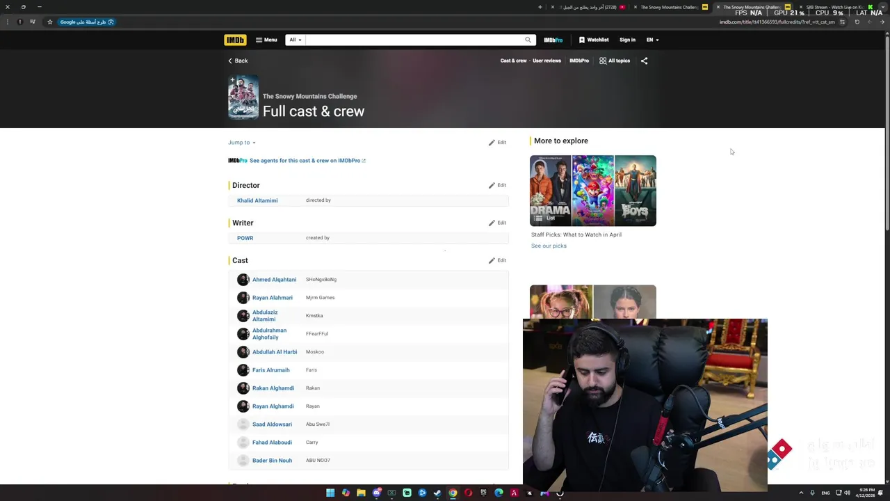Click Rayan Alahmari's avatar photo
The image size is (890, 501).
click(x=243, y=298)
